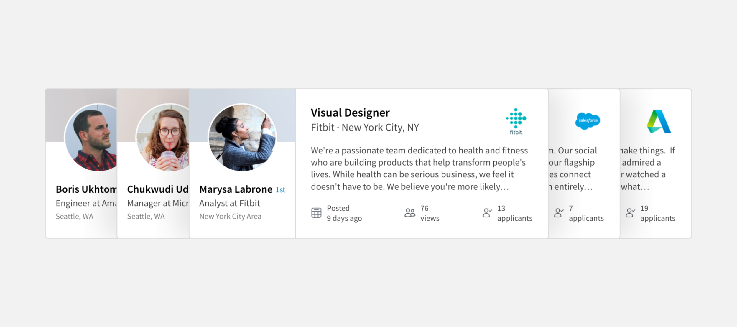Open Marysa Labrone's profile name
This screenshot has height=327, width=737.
(x=236, y=189)
